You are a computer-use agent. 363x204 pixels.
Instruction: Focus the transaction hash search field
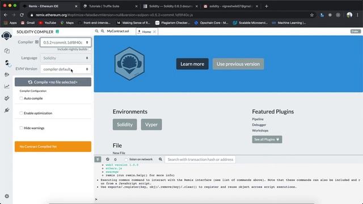(x=200, y=159)
